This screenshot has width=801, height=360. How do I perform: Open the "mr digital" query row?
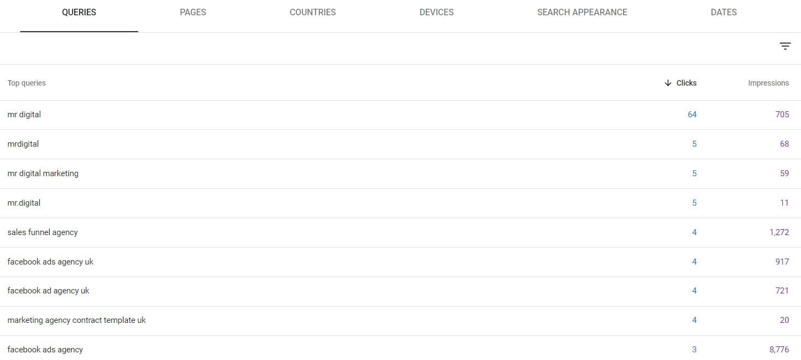[x=25, y=115]
